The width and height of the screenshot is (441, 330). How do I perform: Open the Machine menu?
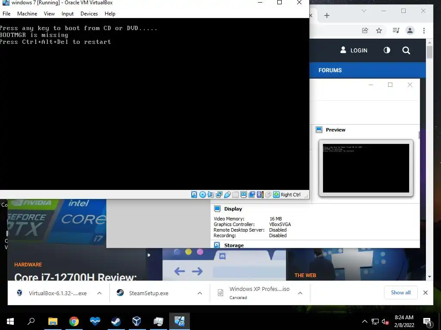point(27,14)
